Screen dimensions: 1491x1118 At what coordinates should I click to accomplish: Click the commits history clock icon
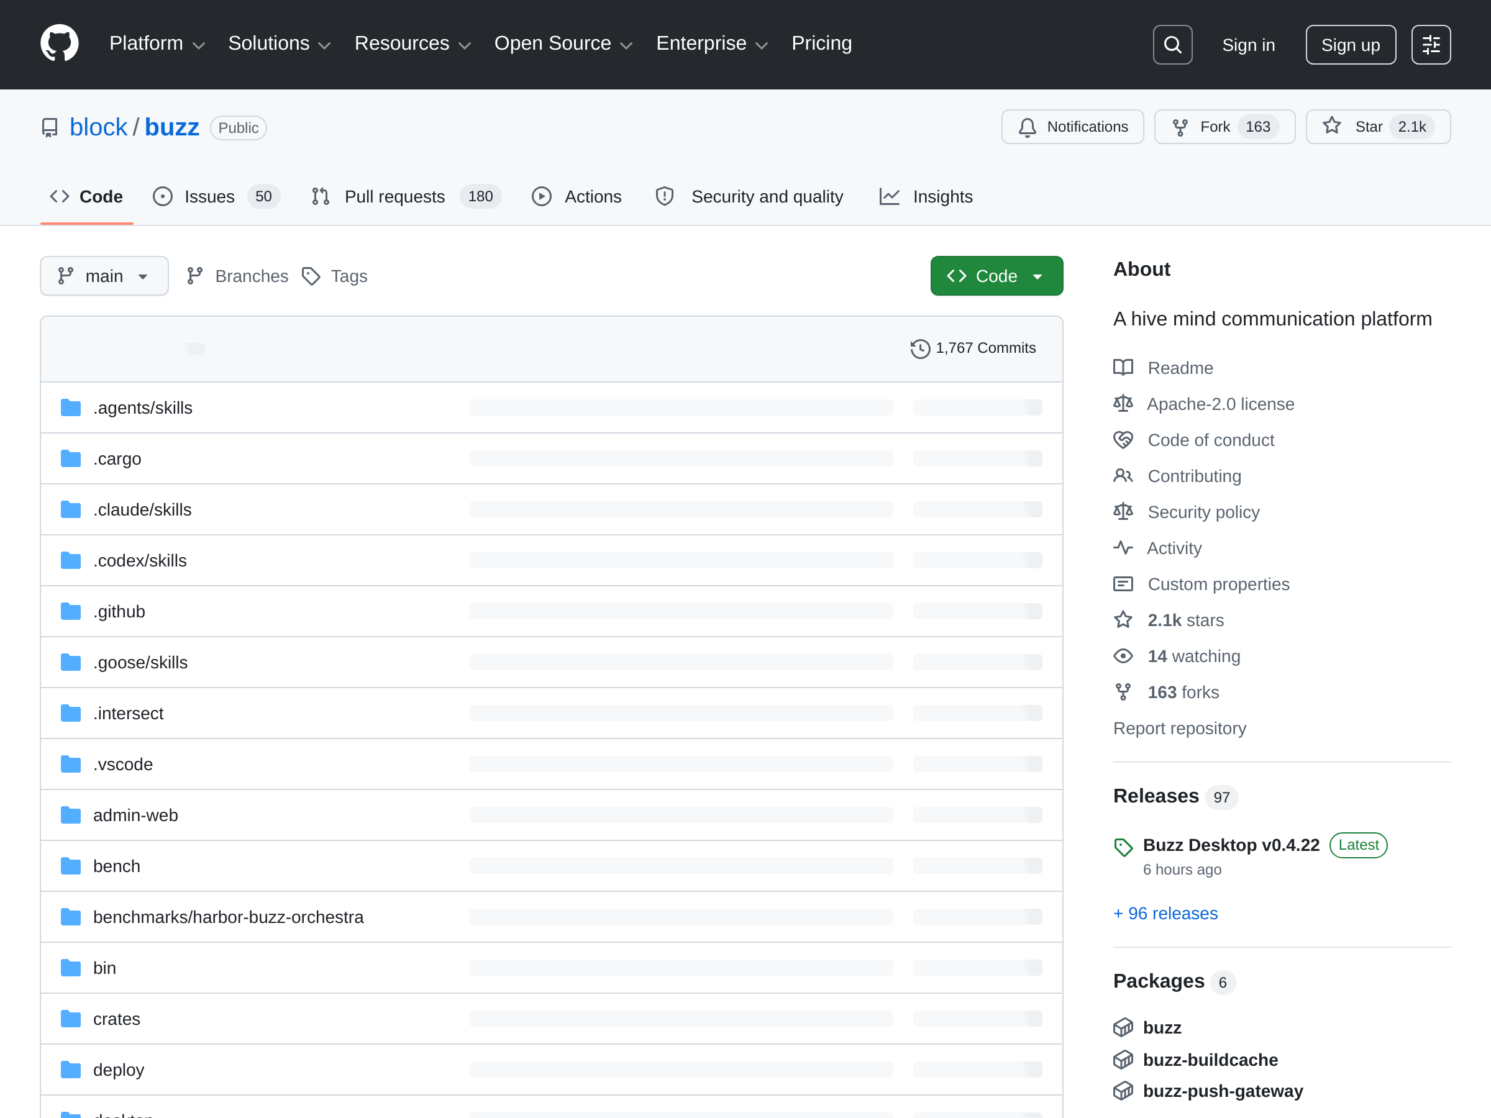coord(919,348)
